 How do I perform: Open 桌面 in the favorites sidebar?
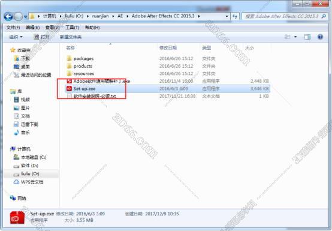[25, 67]
